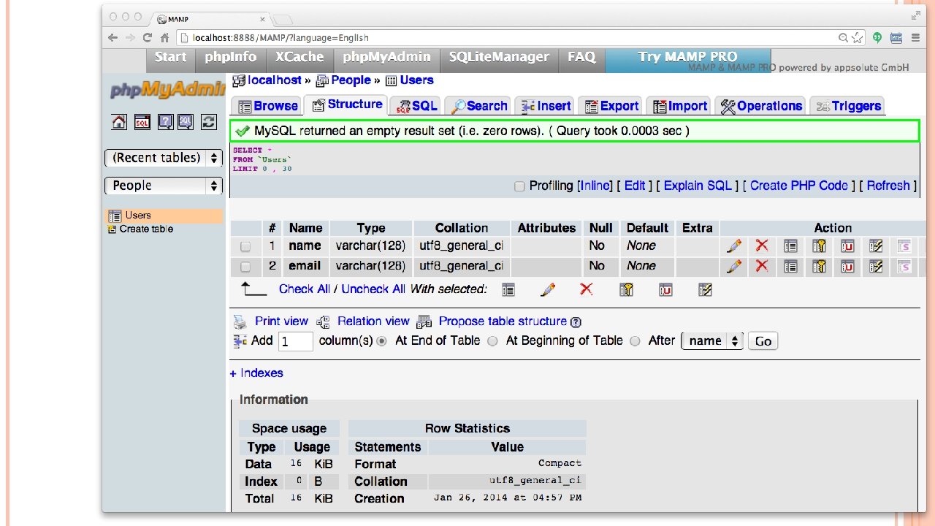
Task: Browse distinct values for email column
Action: (x=790, y=267)
